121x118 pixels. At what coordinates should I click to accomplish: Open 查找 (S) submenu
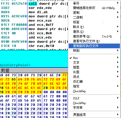coord(94,32)
